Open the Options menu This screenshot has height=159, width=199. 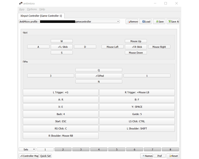pos(32,9)
